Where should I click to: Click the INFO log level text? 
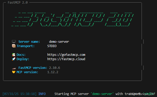(42, 94)
